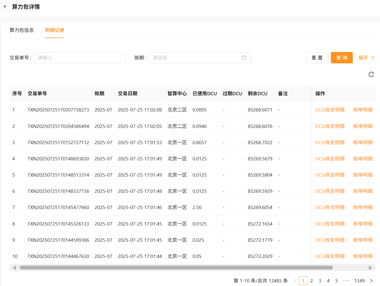Jump to page 3

tap(320, 281)
